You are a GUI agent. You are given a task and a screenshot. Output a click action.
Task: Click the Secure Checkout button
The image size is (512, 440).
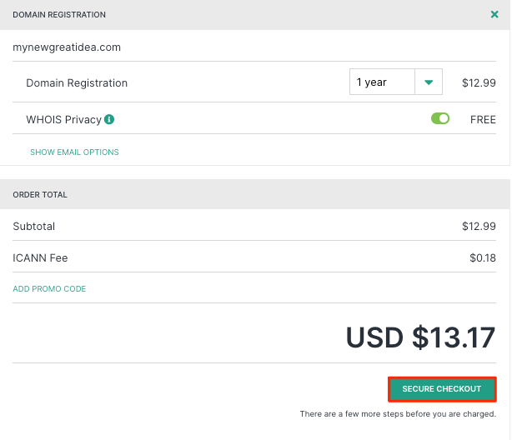(x=442, y=389)
